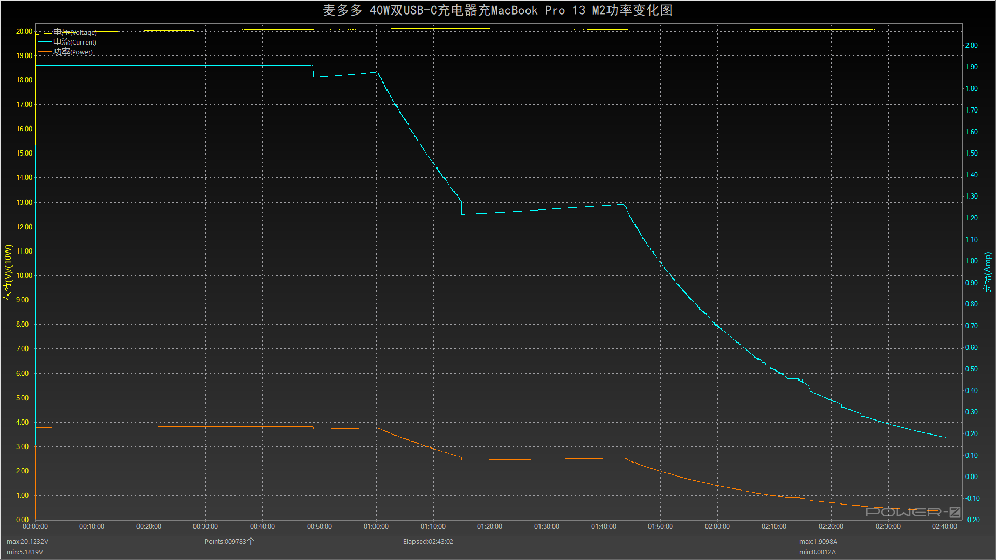Click the 0.40 tick on the ampere axis
This screenshot has height=560, width=996.
click(x=971, y=390)
